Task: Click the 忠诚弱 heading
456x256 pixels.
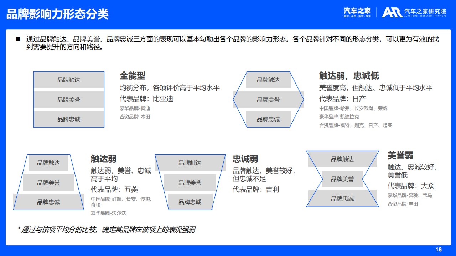Action: tap(245, 159)
